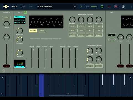Screen dimensions: 133x100
Task: Open the Velocity modulation source pill
Action: (129, 66)
